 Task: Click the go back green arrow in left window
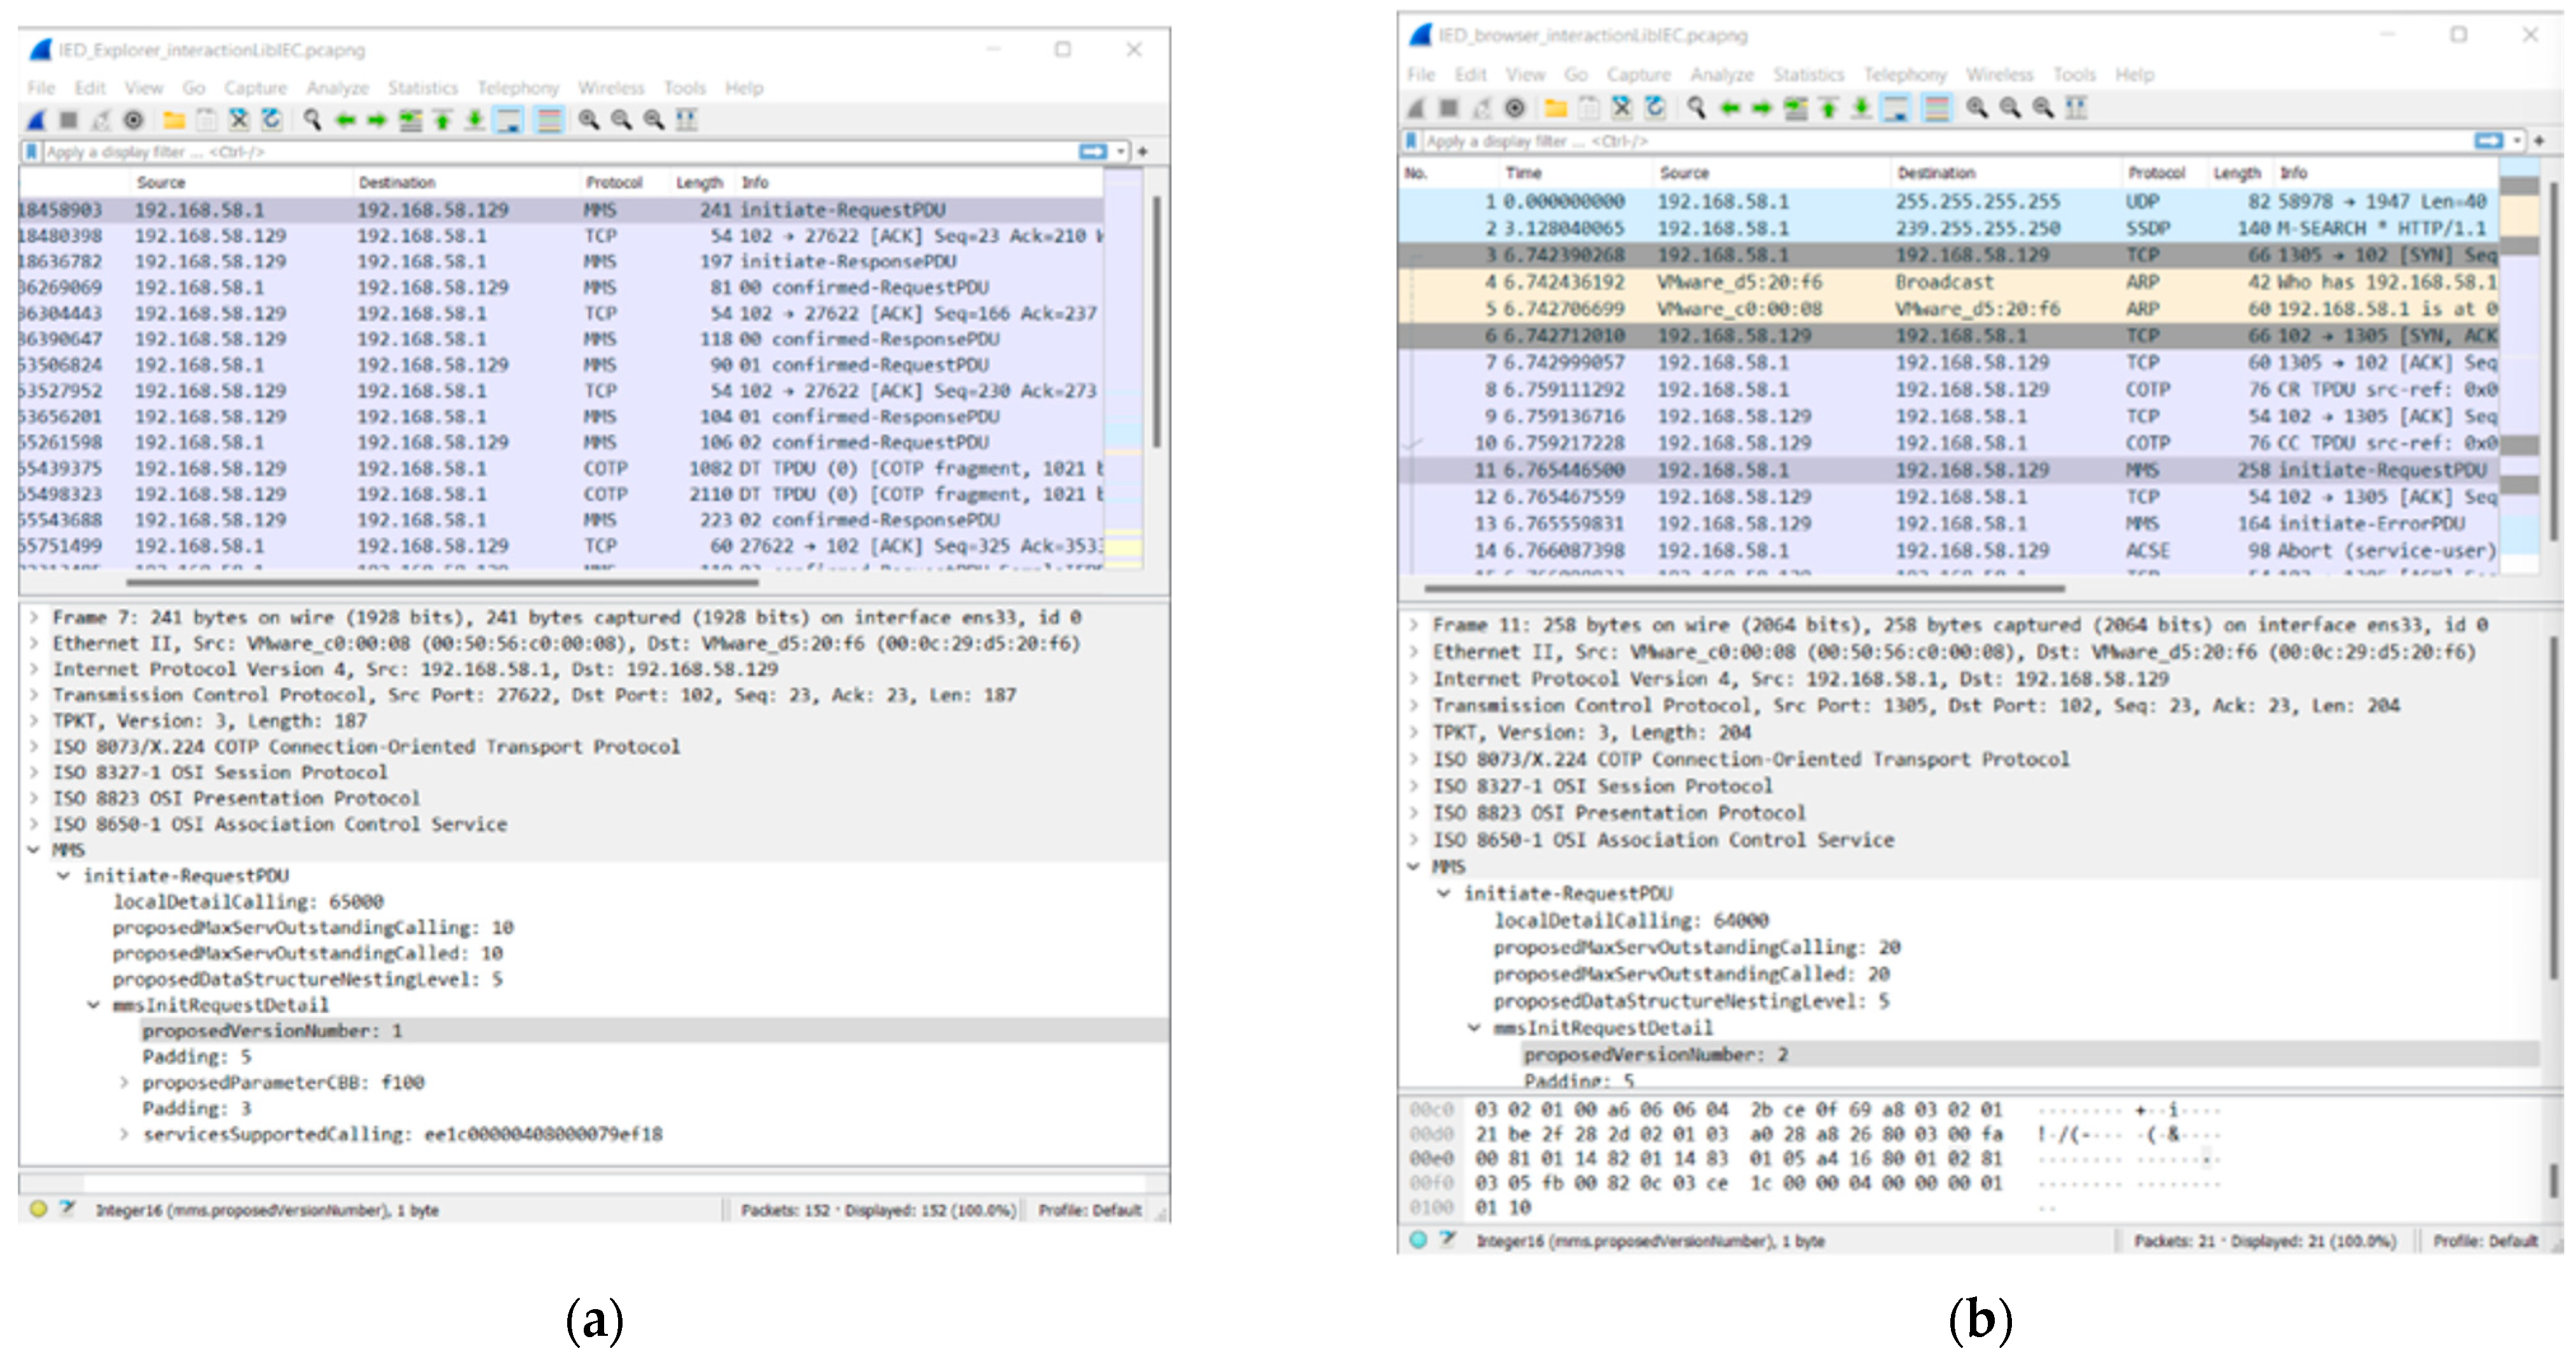pos(345,121)
